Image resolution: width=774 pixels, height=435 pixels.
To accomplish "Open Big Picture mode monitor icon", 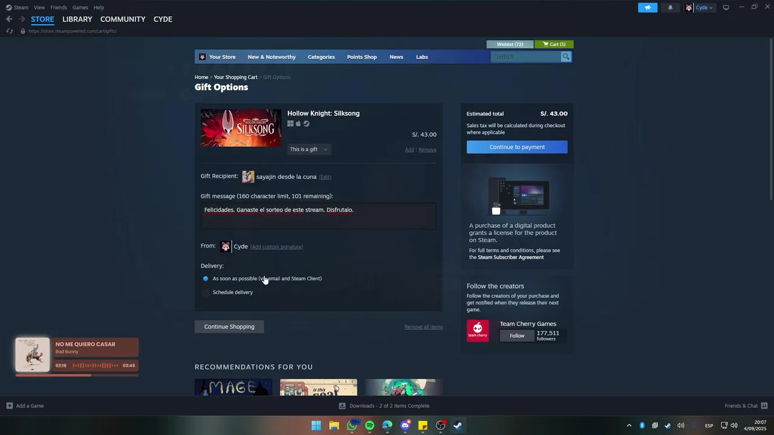I will point(726,7).
